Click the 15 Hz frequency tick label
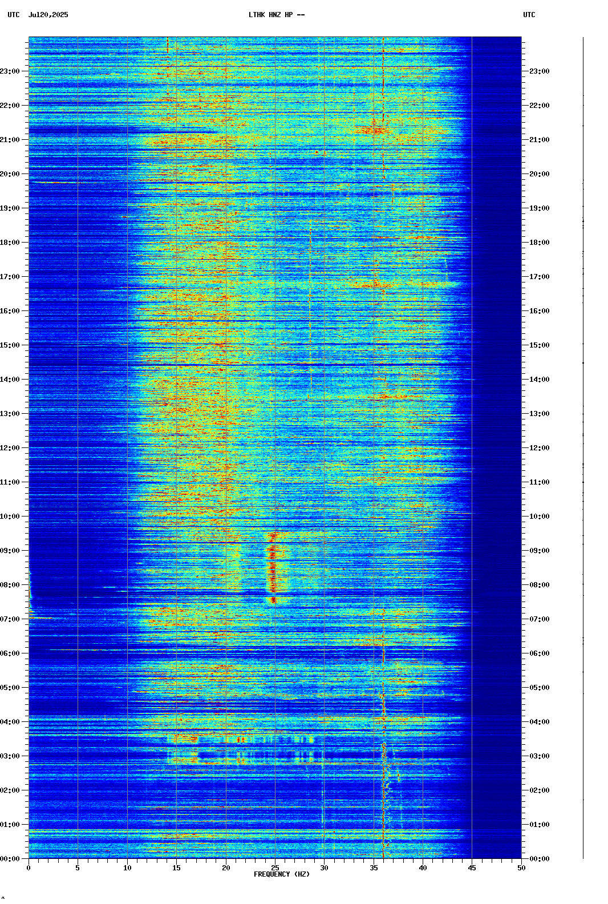608x904 pixels. 176,868
